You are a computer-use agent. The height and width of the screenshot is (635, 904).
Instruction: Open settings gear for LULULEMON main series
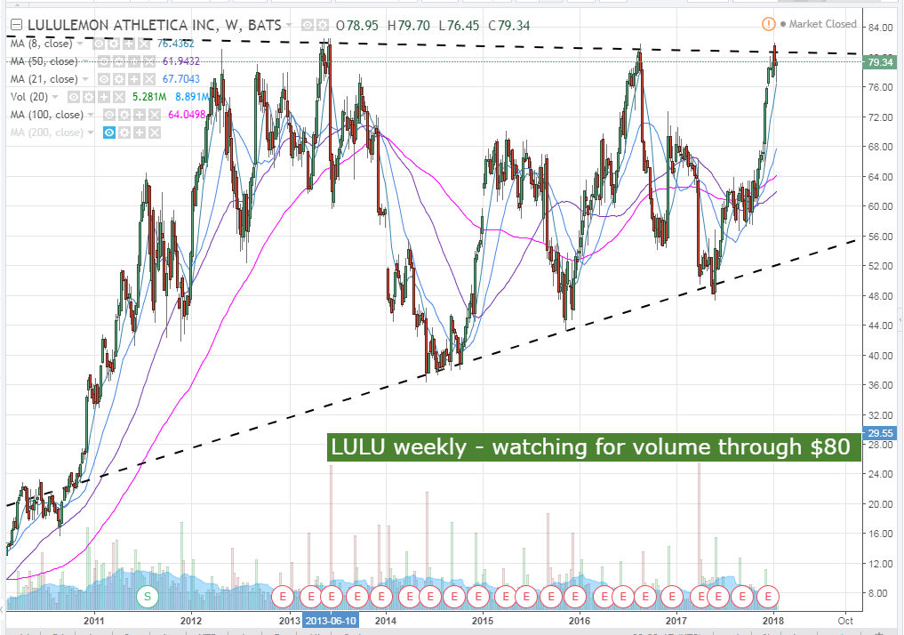pyautogui.click(x=322, y=26)
